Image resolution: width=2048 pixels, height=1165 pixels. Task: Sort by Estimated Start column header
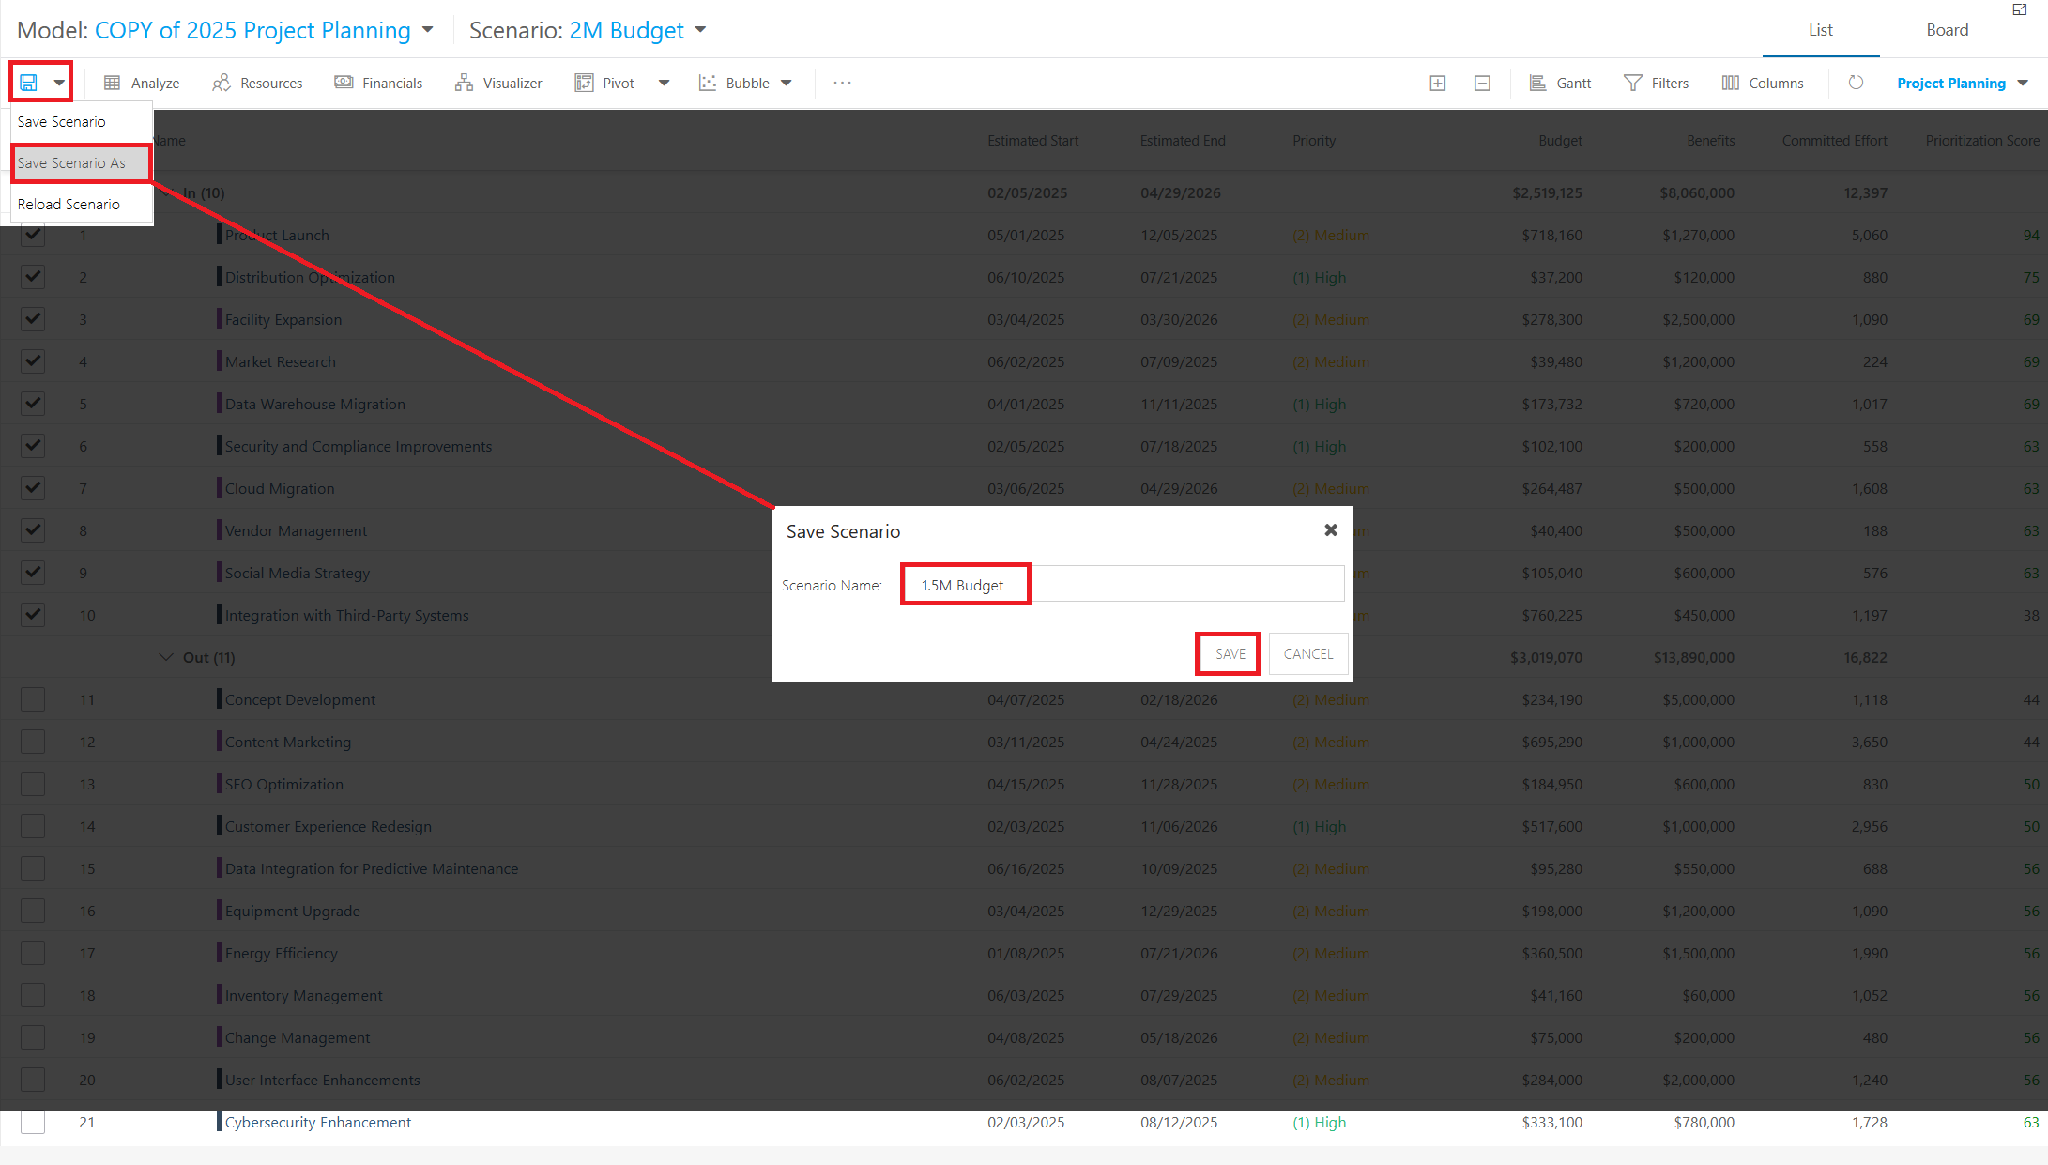coord(1032,141)
